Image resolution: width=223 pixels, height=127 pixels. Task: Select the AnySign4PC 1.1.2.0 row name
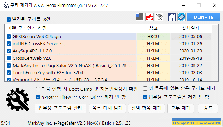[x=32, y=51]
